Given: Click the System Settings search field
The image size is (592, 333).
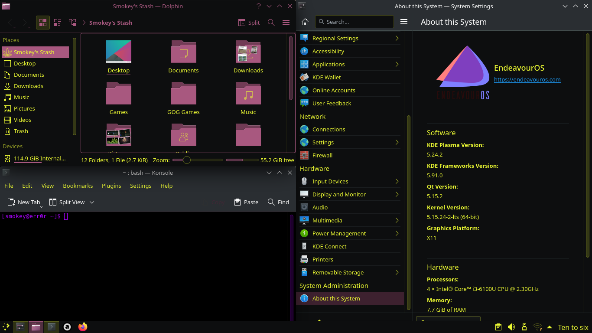Looking at the screenshot, I should [355, 22].
